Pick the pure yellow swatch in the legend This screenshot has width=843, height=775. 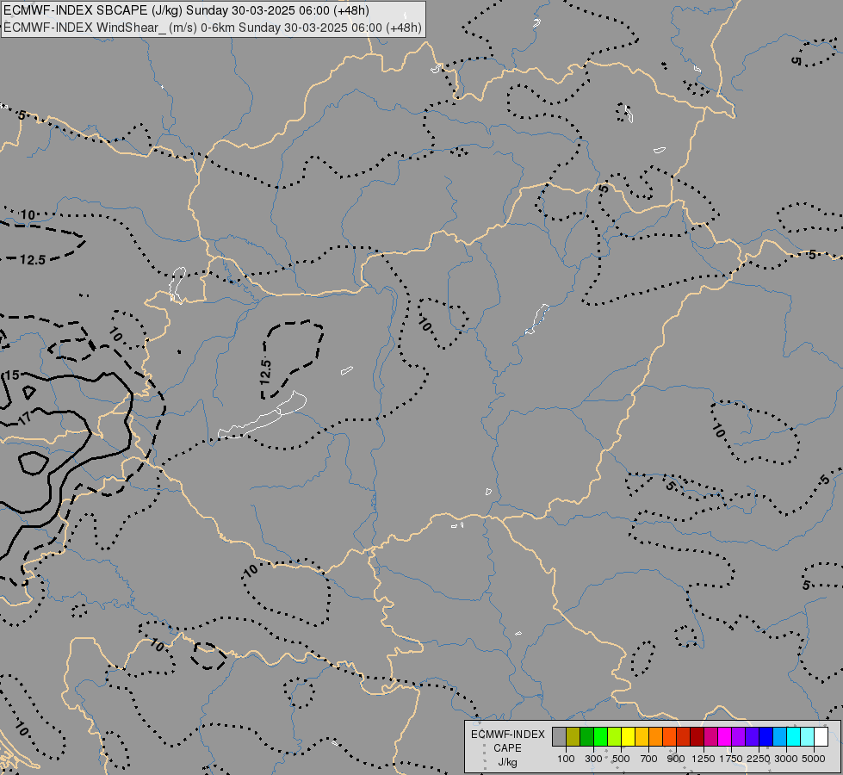click(628, 737)
